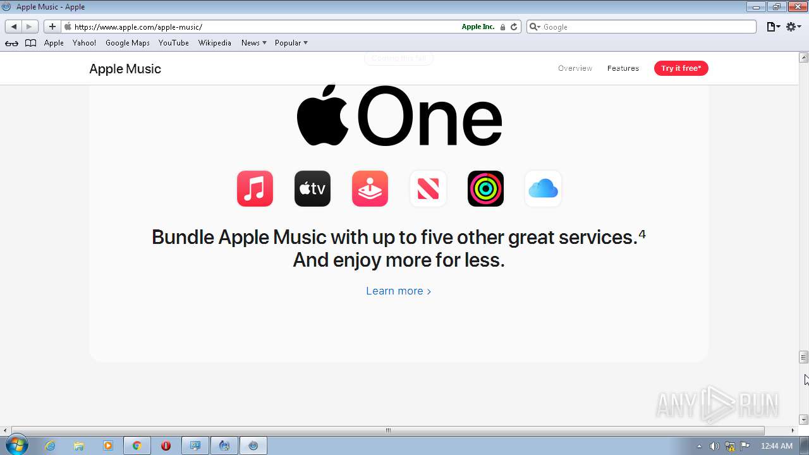Go back using the Back arrow button
The image size is (809, 455).
[x=14, y=27]
